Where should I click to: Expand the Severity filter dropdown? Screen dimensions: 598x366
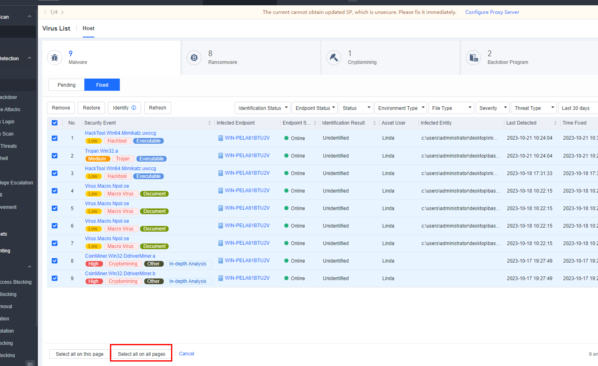[x=492, y=108]
